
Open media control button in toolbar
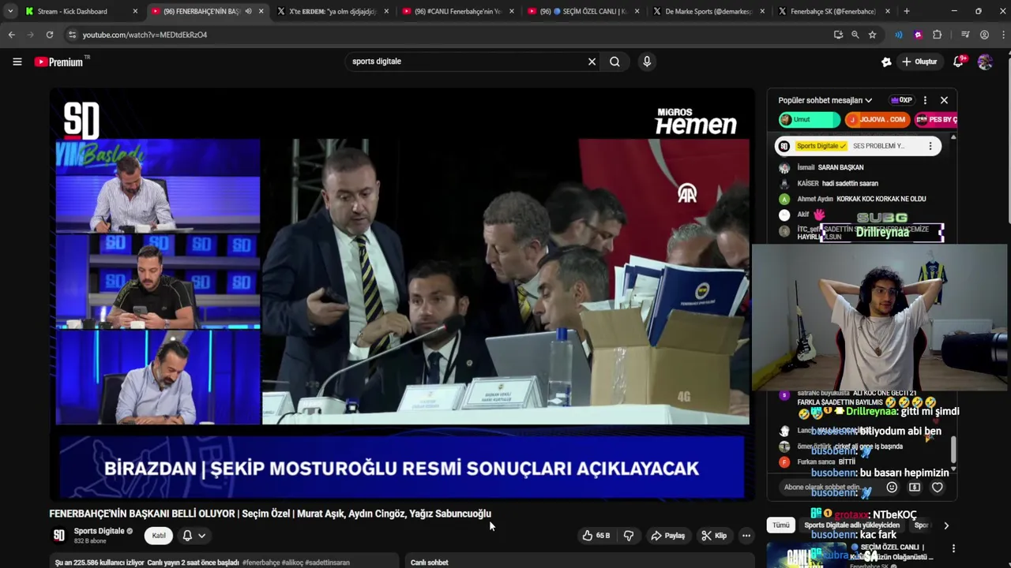click(x=965, y=35)
